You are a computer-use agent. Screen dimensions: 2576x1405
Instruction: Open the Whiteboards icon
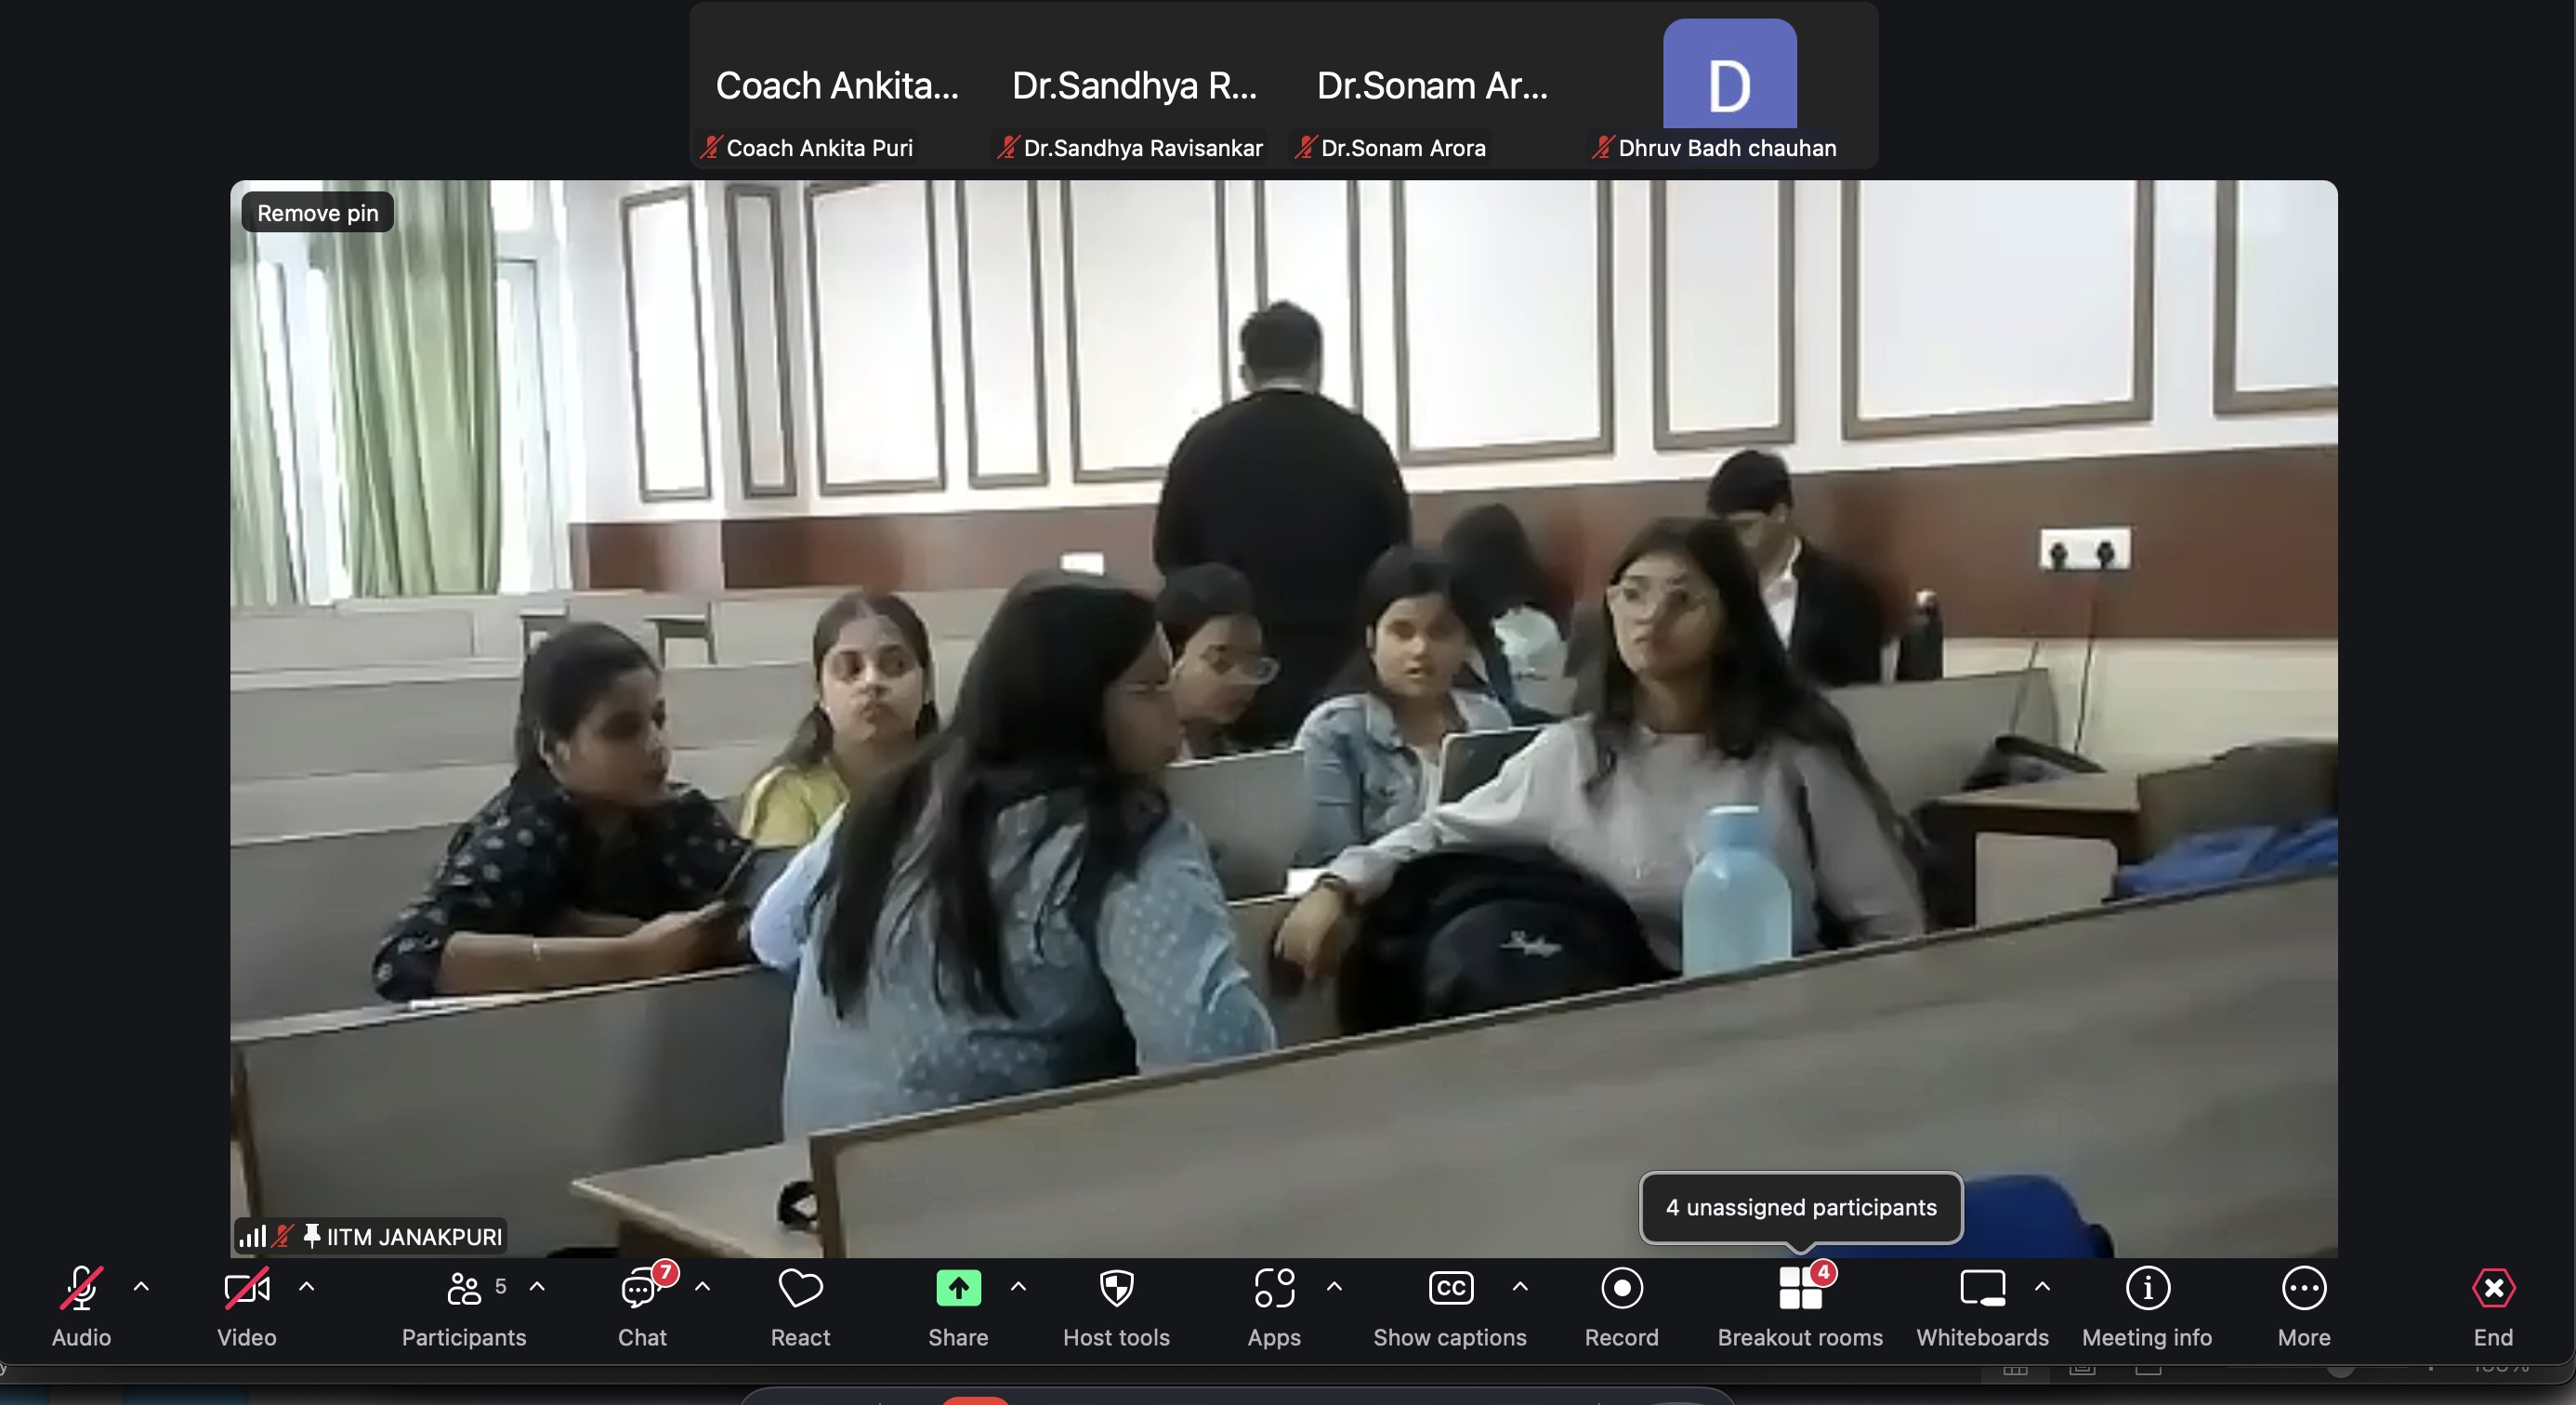[x=1982, y=1289]
